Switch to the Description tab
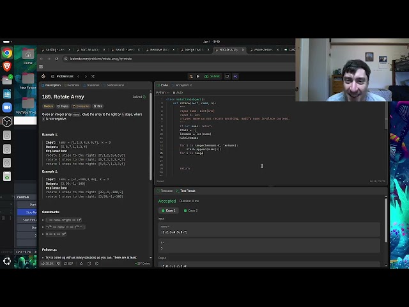The height and width of the screenshot is (307, 409). [x=51, y=85]
